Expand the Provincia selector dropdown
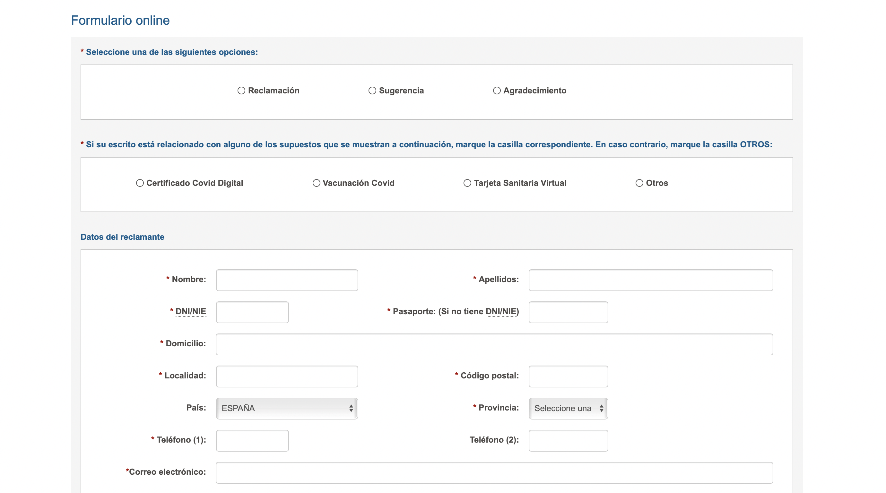The width and height of the screenshot is (886, 493). click(x=567, y=408)
